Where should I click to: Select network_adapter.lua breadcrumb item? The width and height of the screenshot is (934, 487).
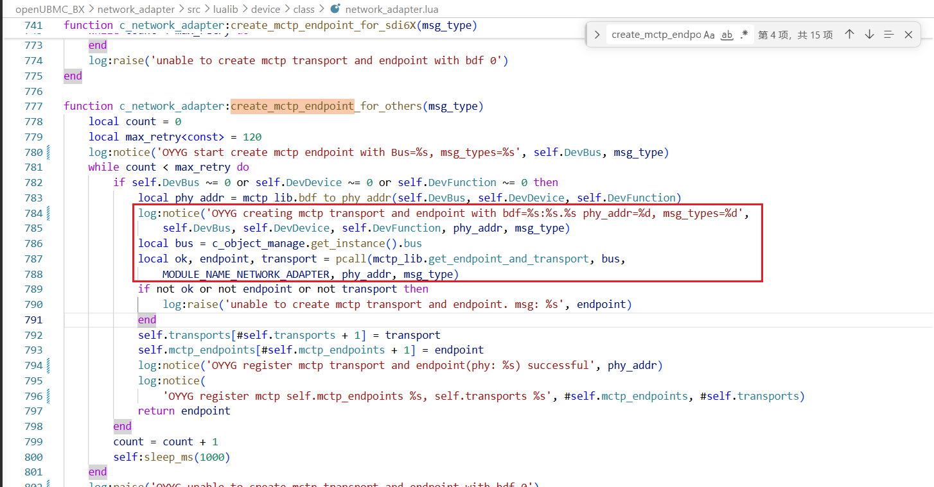392,9
